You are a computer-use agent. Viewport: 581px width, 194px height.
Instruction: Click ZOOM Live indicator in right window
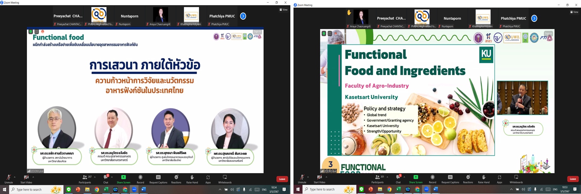[328, 171]
